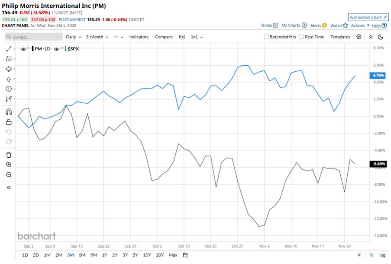Screen dimensions: 391x264
Task: Select the magnet snap tool
Action: pyautogui.click(x=9, y=112)
